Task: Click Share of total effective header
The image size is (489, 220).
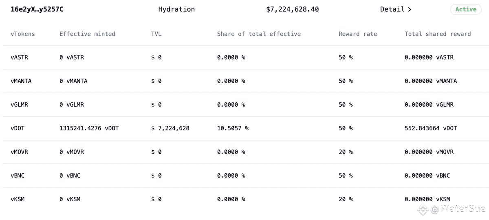Action: point(259,34)
